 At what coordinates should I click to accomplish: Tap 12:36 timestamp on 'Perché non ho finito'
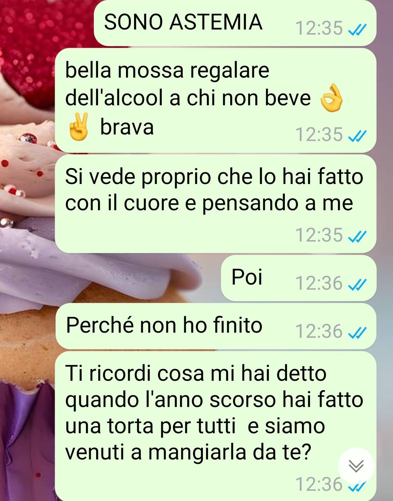click(x=319, y=332)
